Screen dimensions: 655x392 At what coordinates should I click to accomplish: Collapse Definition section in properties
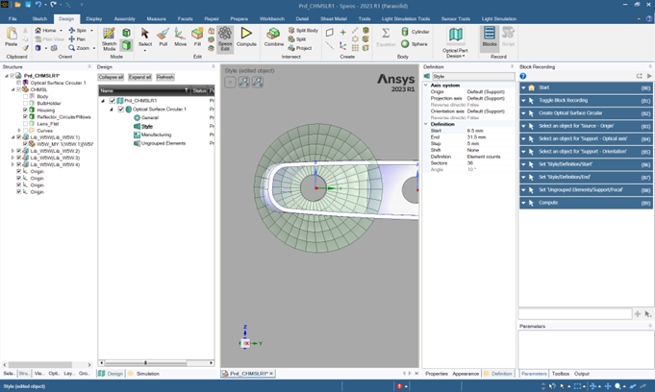426,124
